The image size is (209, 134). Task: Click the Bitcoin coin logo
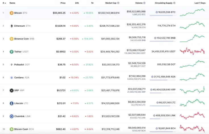(x=12, y=13)
